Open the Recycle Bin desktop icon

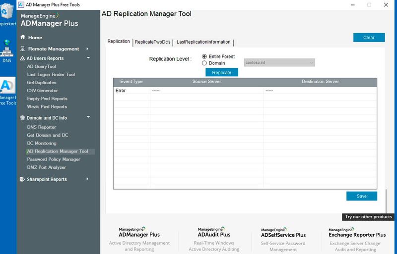click(x=7, y=12)
